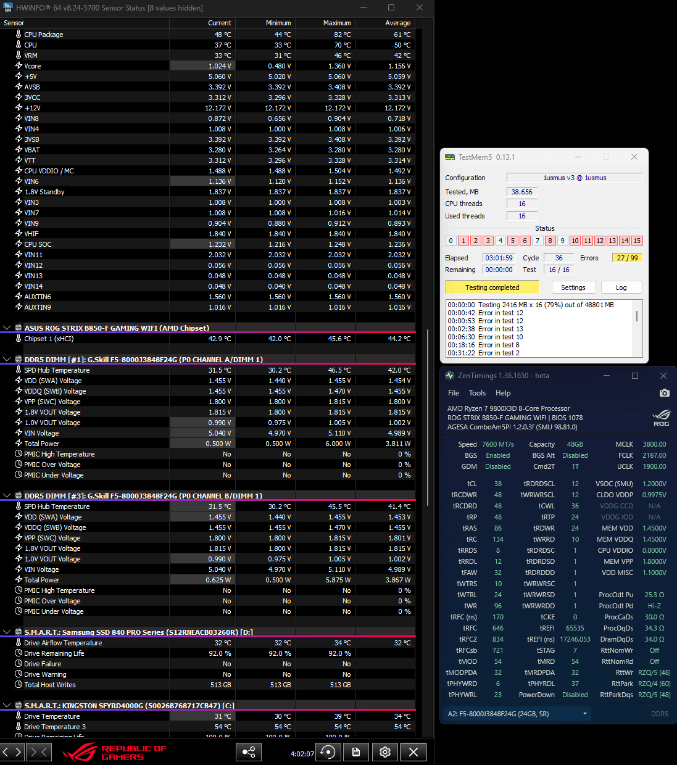Image resolution: width=677 pixels, height=765 pixels.
Task: Click the Testing completed button in TestMem5
Action: pos(492,287)
